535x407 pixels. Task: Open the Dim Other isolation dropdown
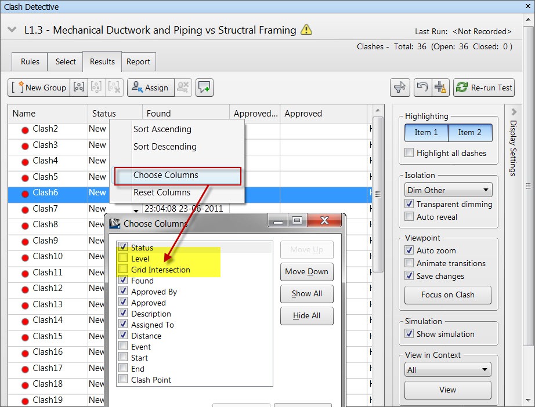click(x=448, y=190)
